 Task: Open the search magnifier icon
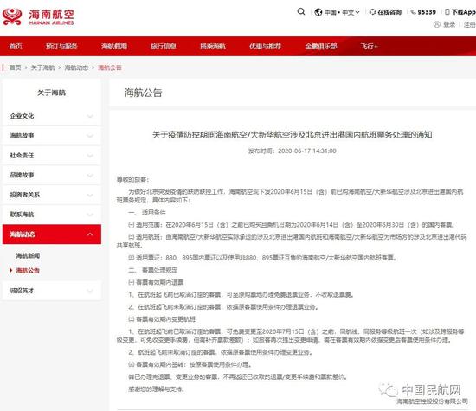pyautogui.click(x=301, y=12)
